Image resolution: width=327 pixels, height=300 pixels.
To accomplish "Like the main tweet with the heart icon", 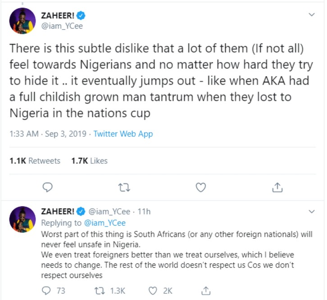I will point(201,187).
